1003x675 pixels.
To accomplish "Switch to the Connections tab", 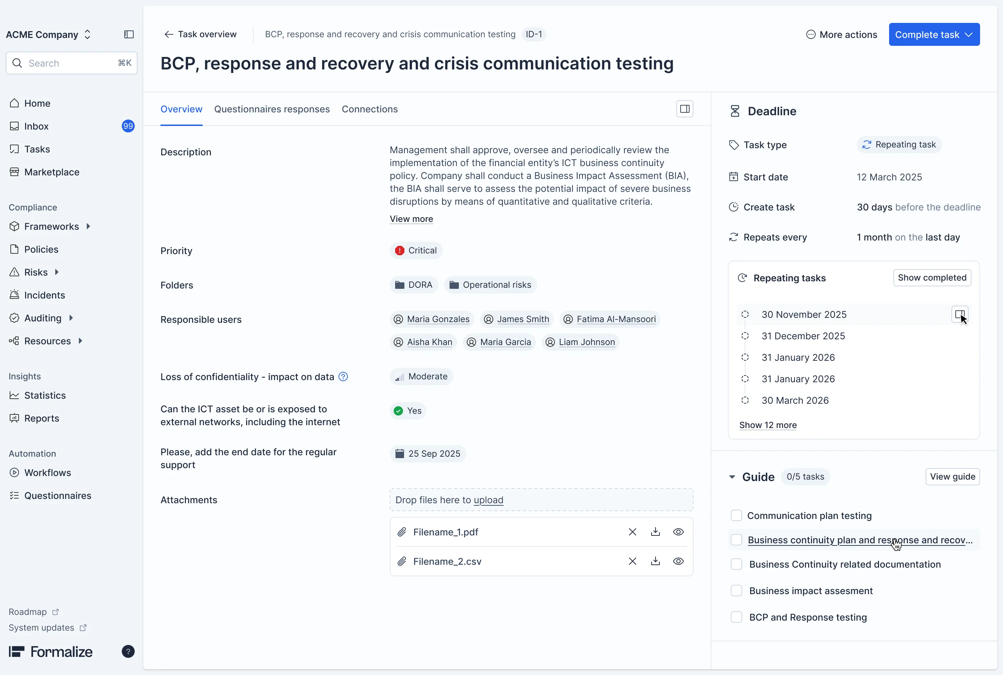I will click(370, 110).
